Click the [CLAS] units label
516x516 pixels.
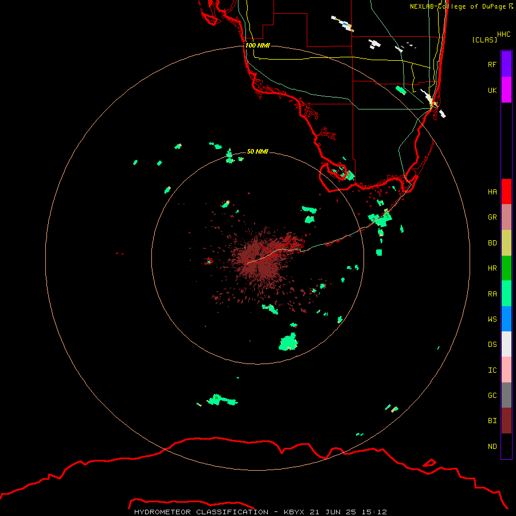click(484, 40)
